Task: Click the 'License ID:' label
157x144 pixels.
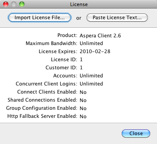Action: pos(64,60)
